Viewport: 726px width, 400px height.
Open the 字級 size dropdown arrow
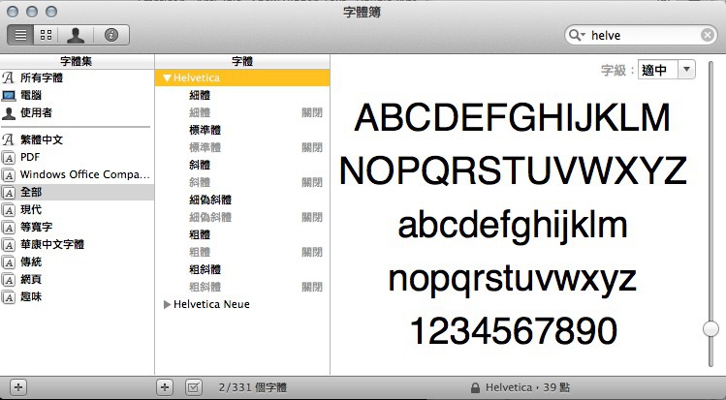click(686, 70)
